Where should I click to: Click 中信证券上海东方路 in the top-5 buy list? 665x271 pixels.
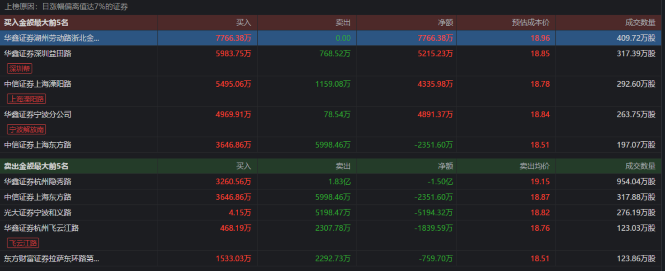[x=38, y=145]
